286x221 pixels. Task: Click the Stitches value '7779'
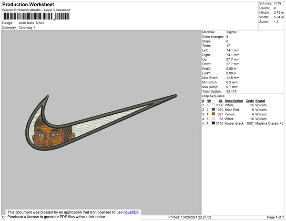pos(277,3)
